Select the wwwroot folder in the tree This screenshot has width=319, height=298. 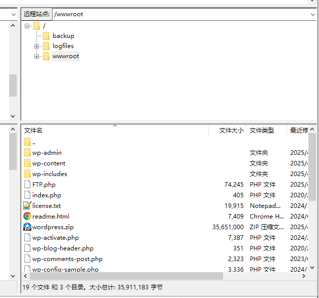(66, 56)
